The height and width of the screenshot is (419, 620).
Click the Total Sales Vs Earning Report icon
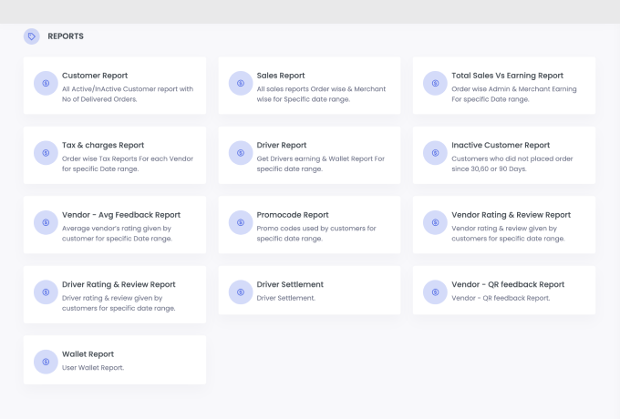click(435, 83)
